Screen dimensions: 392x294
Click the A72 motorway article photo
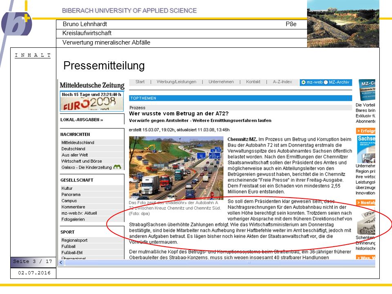pos(176,168)
